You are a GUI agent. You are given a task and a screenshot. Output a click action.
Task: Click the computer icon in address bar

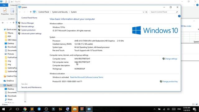[34, 12]
